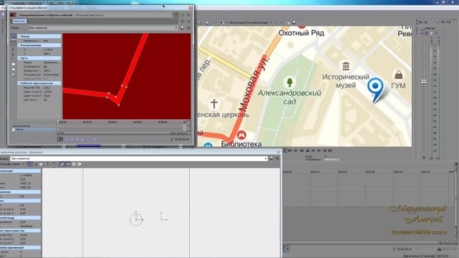The image size is (459, 258).
Task: Click the Тип размытия value Отсутствует
Action: point(52,75)
